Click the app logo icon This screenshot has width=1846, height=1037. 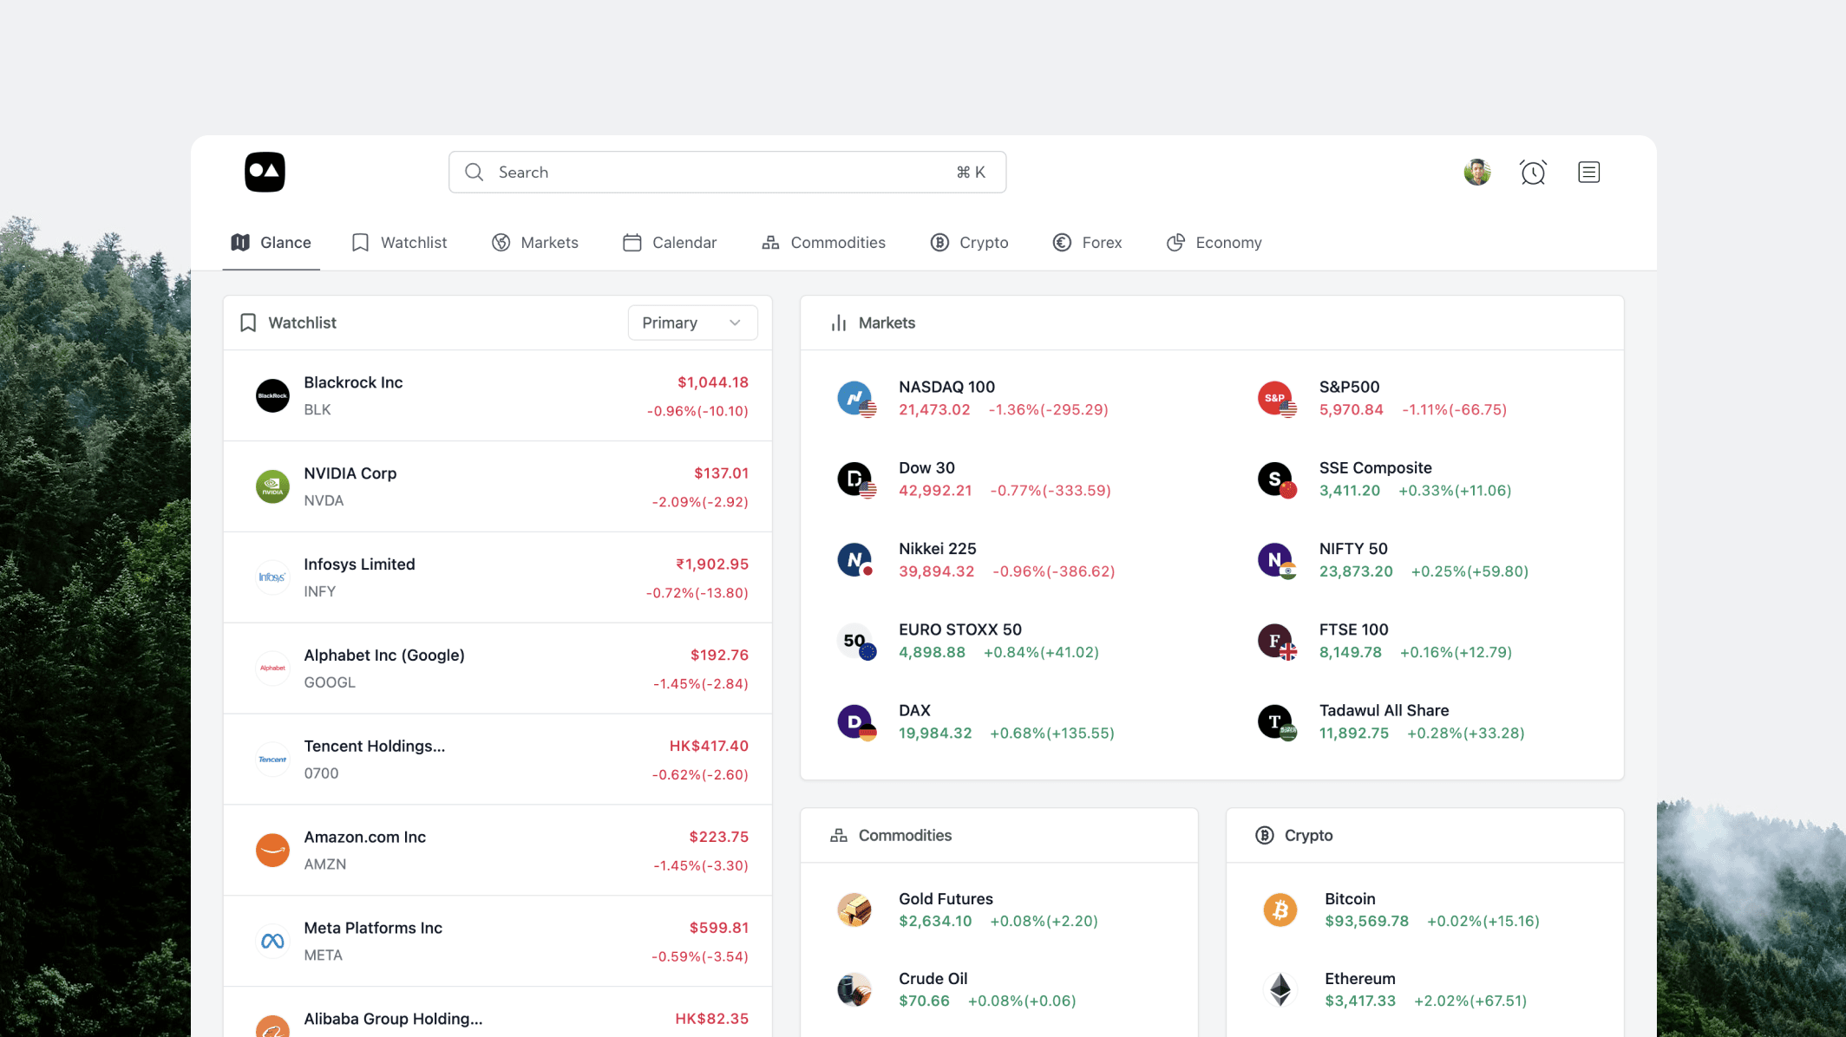pos(265,172)
